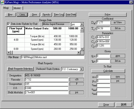
Task: Toggle Data Auto Update by Unit checkbox
Action: (8, 24)
